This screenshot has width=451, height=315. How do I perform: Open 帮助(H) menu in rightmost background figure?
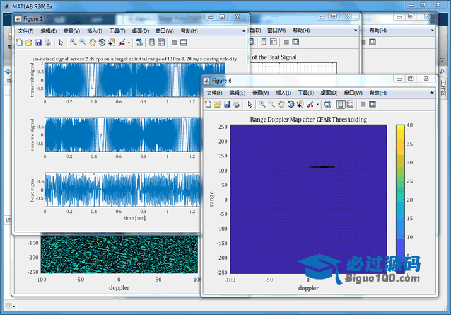coord(378,30)
